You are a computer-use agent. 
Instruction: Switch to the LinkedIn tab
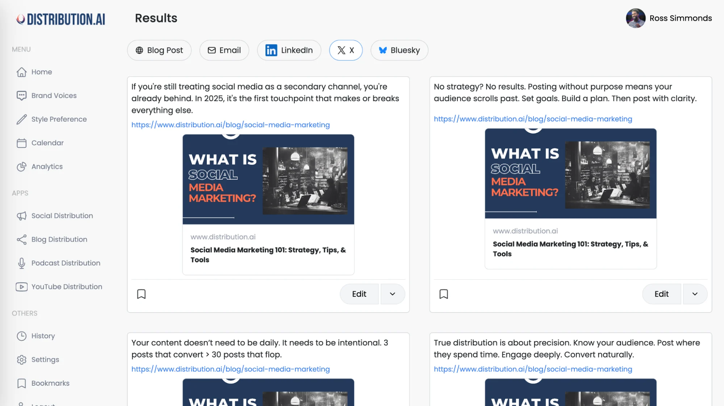pyautogui.click(x=289, y=50)
